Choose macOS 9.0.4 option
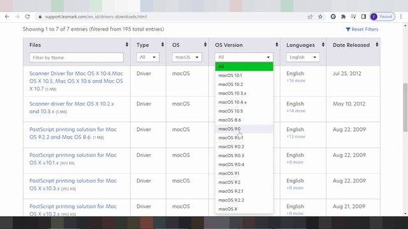Image resolution: width=408 pixels, height=229 pixels. pos(244,164)
